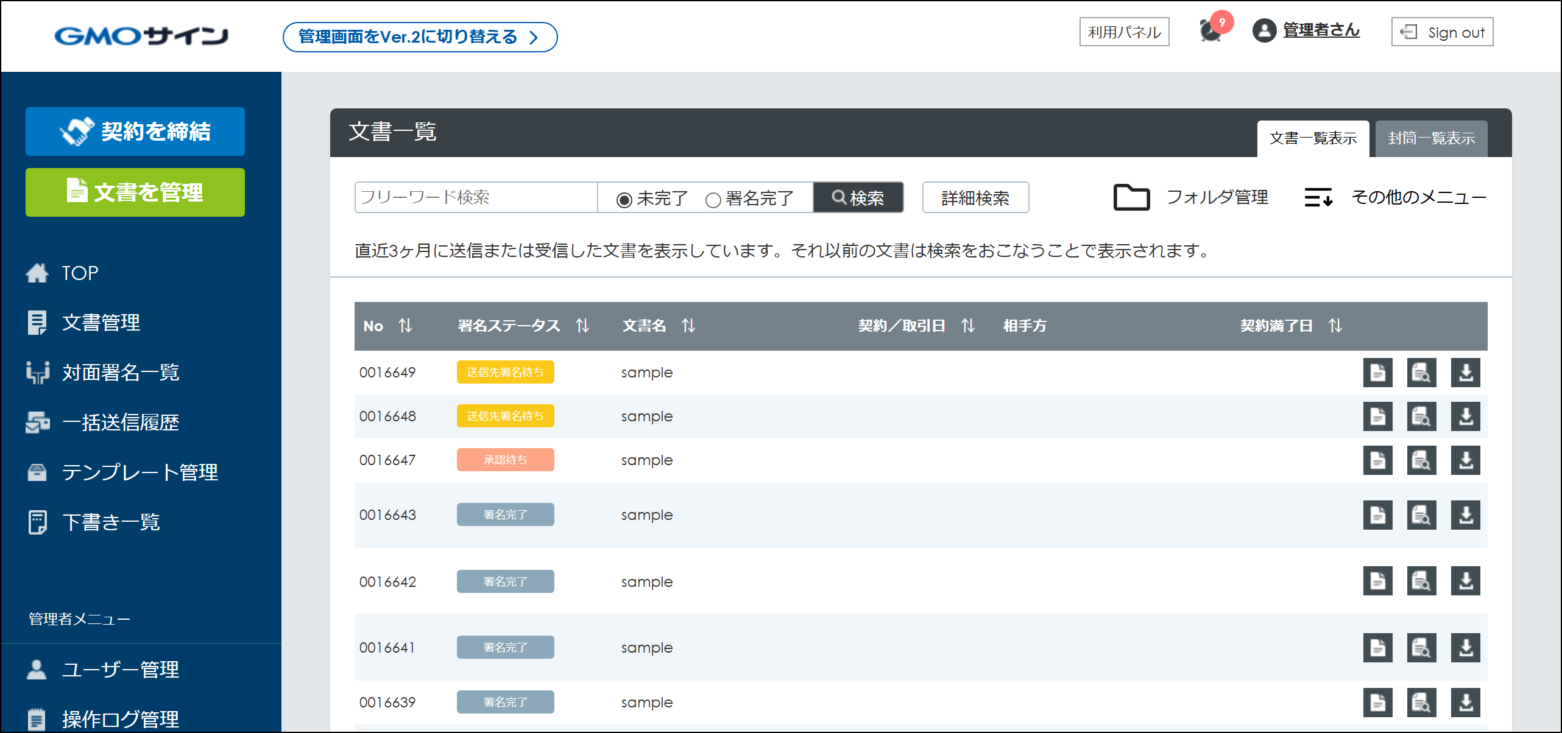Open preview icon for document 0016642
This screenshot has height=733, width=1562.
[1421, 581]
